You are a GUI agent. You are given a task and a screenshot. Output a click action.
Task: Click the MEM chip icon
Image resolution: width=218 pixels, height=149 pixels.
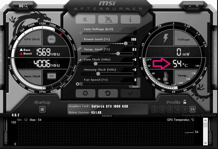(x=51, y=76)
